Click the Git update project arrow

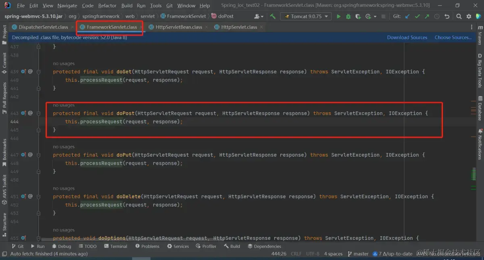point(407,16)
